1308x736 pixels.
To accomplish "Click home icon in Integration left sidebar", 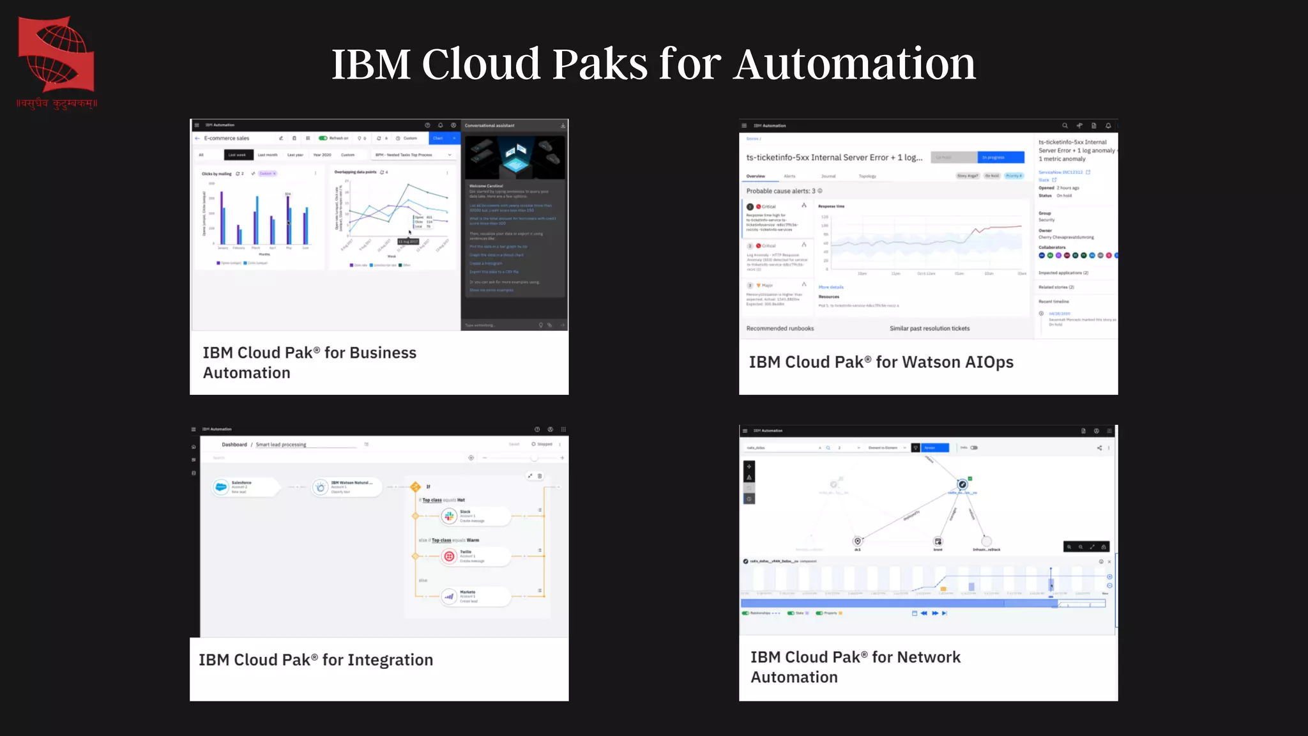I will tap(194, 447).
